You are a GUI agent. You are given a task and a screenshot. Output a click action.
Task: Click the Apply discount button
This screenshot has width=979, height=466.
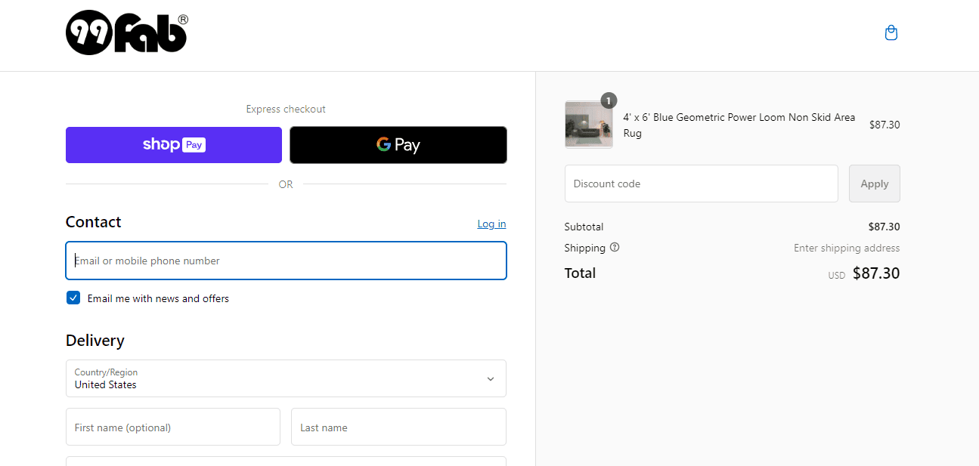coord(875,184)
